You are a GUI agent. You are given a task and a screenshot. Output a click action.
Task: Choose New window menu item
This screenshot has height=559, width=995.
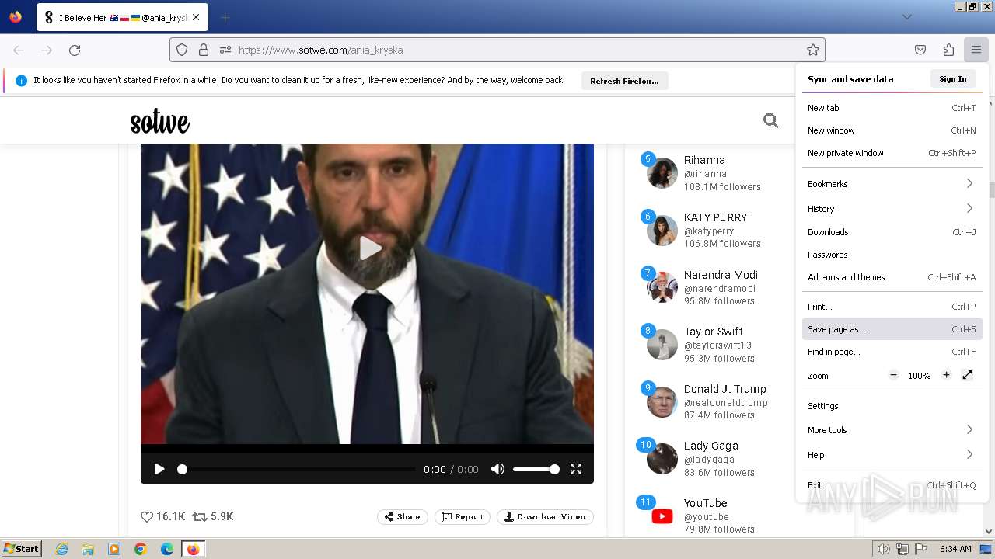(x=892, y=130)
